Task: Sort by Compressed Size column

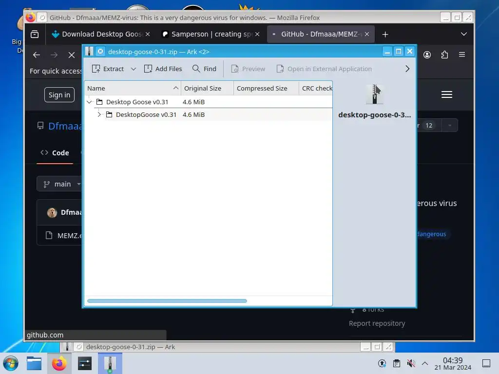Action: pyautogui.click(x=266, y=89)
